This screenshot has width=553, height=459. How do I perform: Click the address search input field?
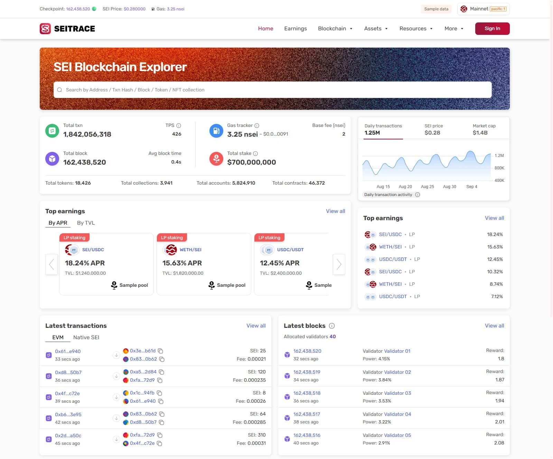coord(272,90)
